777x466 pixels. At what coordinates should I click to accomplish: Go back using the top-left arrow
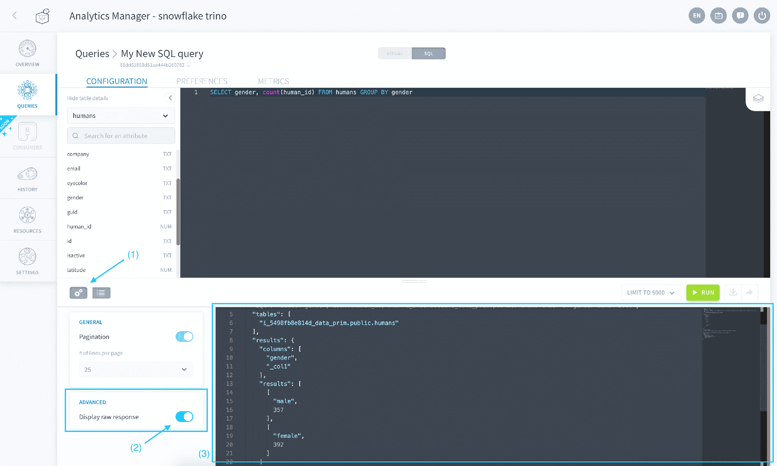15,15
